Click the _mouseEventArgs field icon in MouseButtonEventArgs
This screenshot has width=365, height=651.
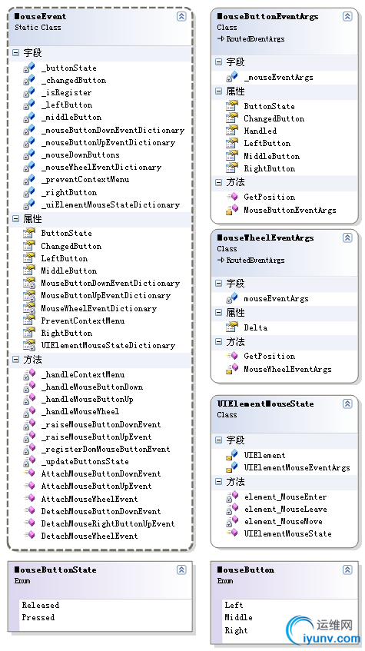[232, 77]
